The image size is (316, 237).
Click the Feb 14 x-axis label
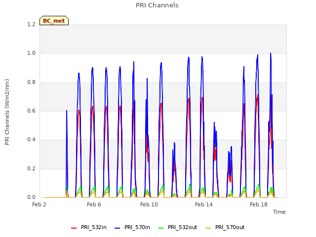click(x=204, y=204)
